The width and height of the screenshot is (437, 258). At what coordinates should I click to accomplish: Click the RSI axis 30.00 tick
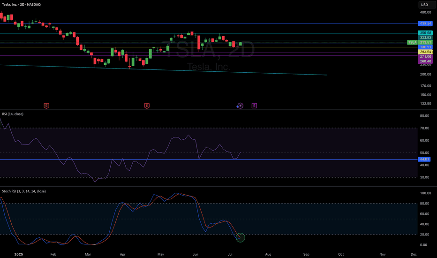click(x=424, y=177)
